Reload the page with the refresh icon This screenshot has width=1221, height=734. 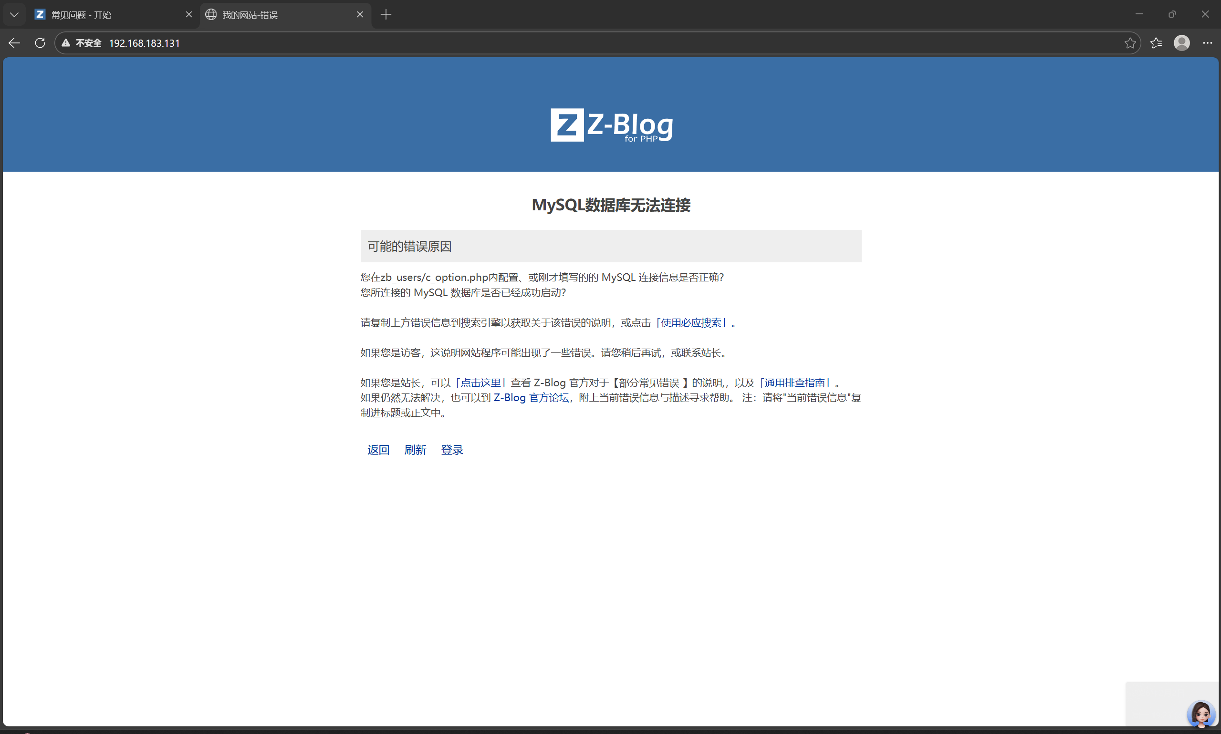40,43
